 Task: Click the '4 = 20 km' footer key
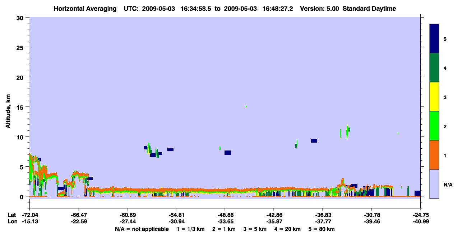[288, 229]
